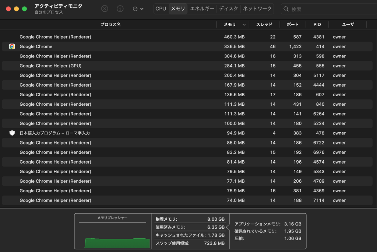The height and width of the screenshot is (252, 377).
Task: Click the Japanese input program shield icon
Action: pos(12,133)
